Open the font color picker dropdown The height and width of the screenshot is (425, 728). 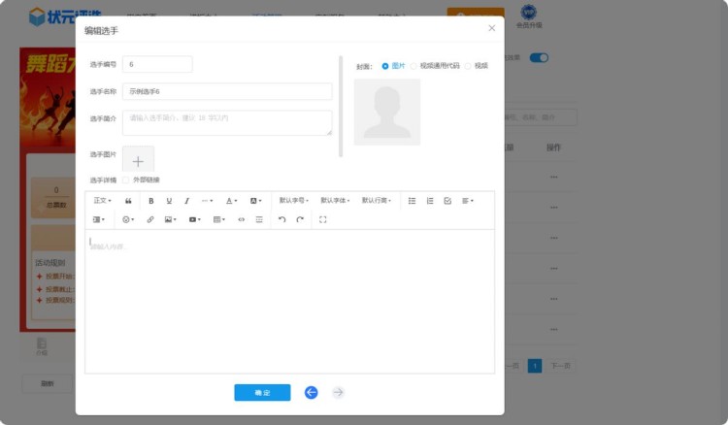(231, 201)
